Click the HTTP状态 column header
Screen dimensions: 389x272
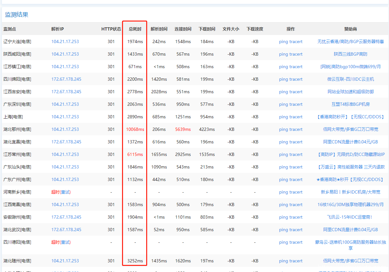111,29
